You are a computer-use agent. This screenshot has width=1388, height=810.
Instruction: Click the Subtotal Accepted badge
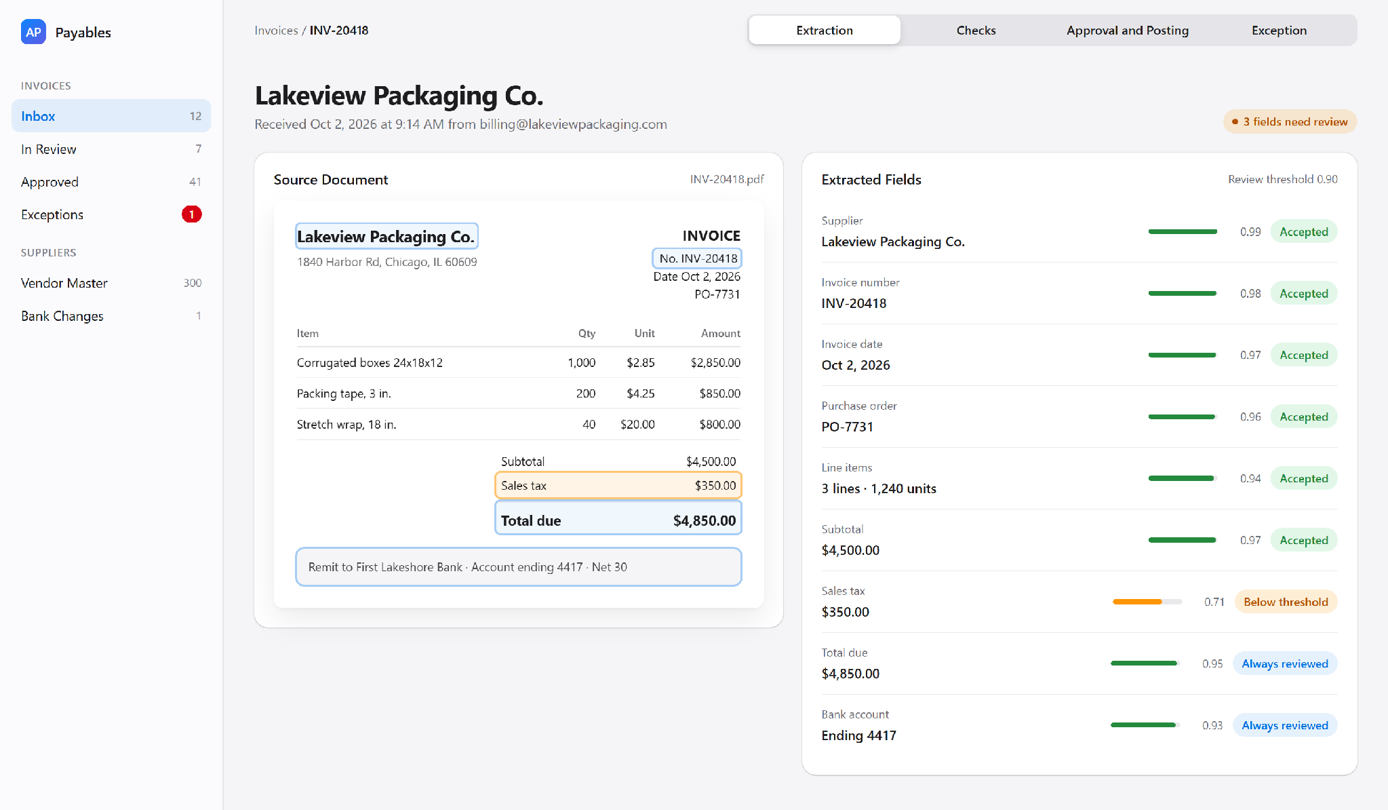click(x=1303, y=541)
